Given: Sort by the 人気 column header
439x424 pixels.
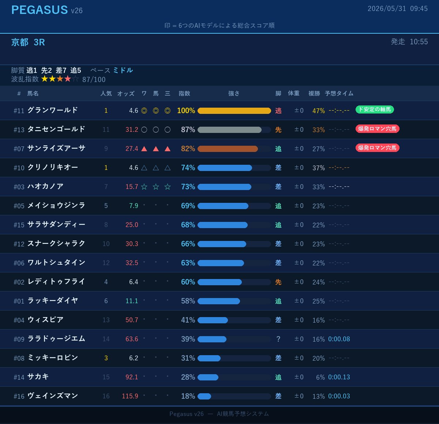Looking at the screenshot, I should [106, 94].
